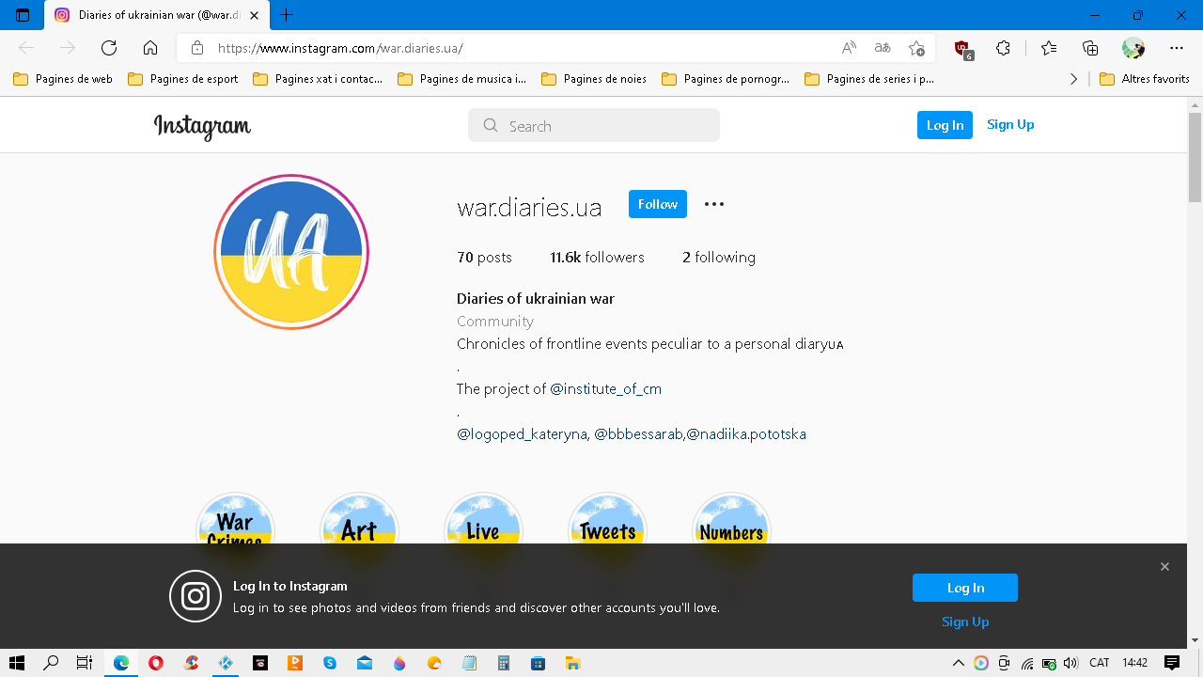Open the volume control tray icon
1203x677 pixels.
1071,663
